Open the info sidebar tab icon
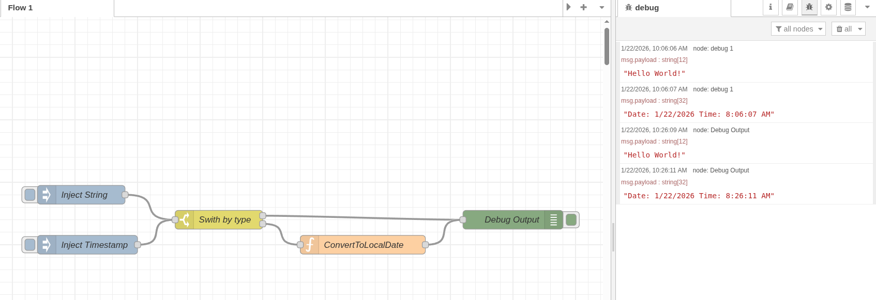This screenshot has height=300, width=876. point(771,7)
